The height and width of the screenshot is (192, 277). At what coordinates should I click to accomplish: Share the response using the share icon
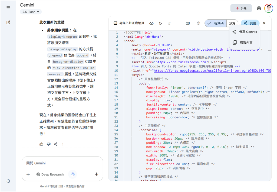pyautogui.click(x=56, y=144)
